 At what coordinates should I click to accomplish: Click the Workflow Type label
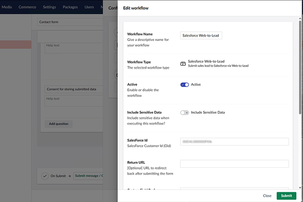tap(139, 62)
